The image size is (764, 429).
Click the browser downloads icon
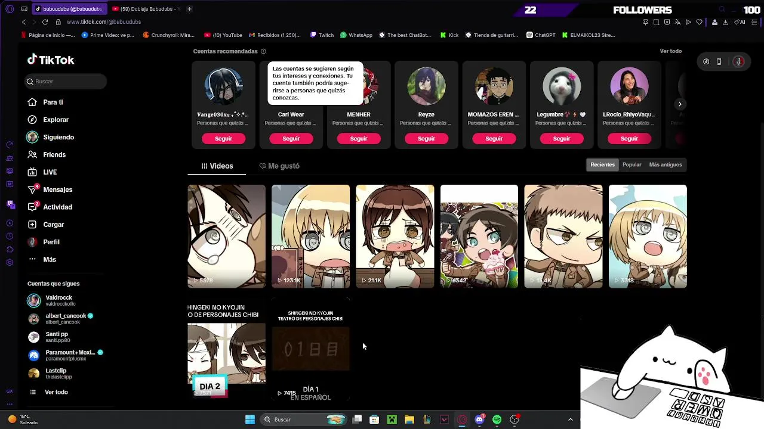coord(725,22)
